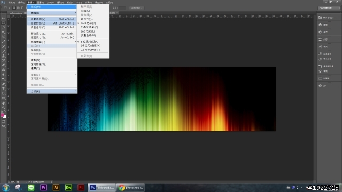342x192 pixels.
Task: Select the Dodge tool
Action: pos(4,79)
